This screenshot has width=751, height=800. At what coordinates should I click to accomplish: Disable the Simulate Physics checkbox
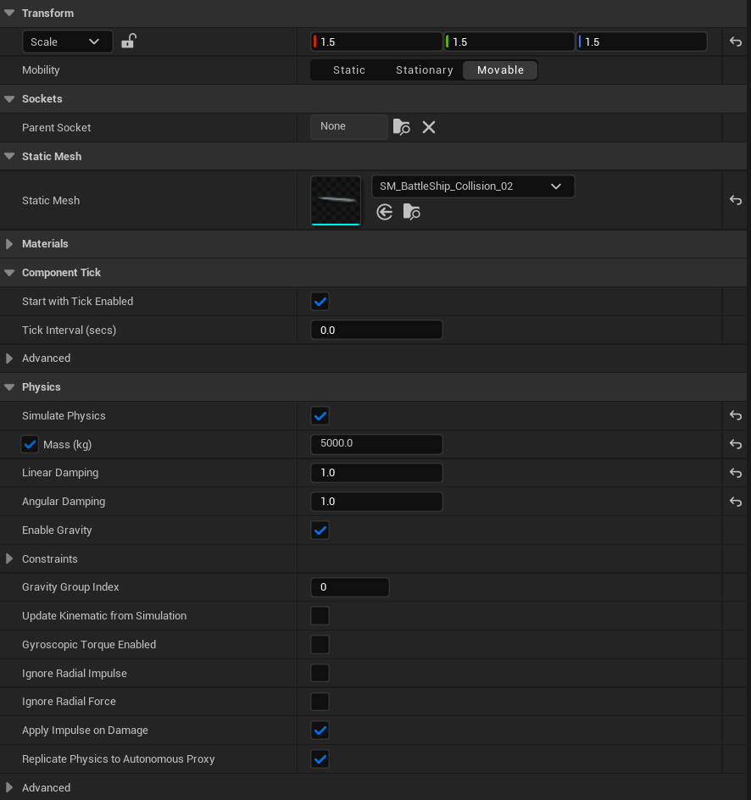[x=320, y=415]
